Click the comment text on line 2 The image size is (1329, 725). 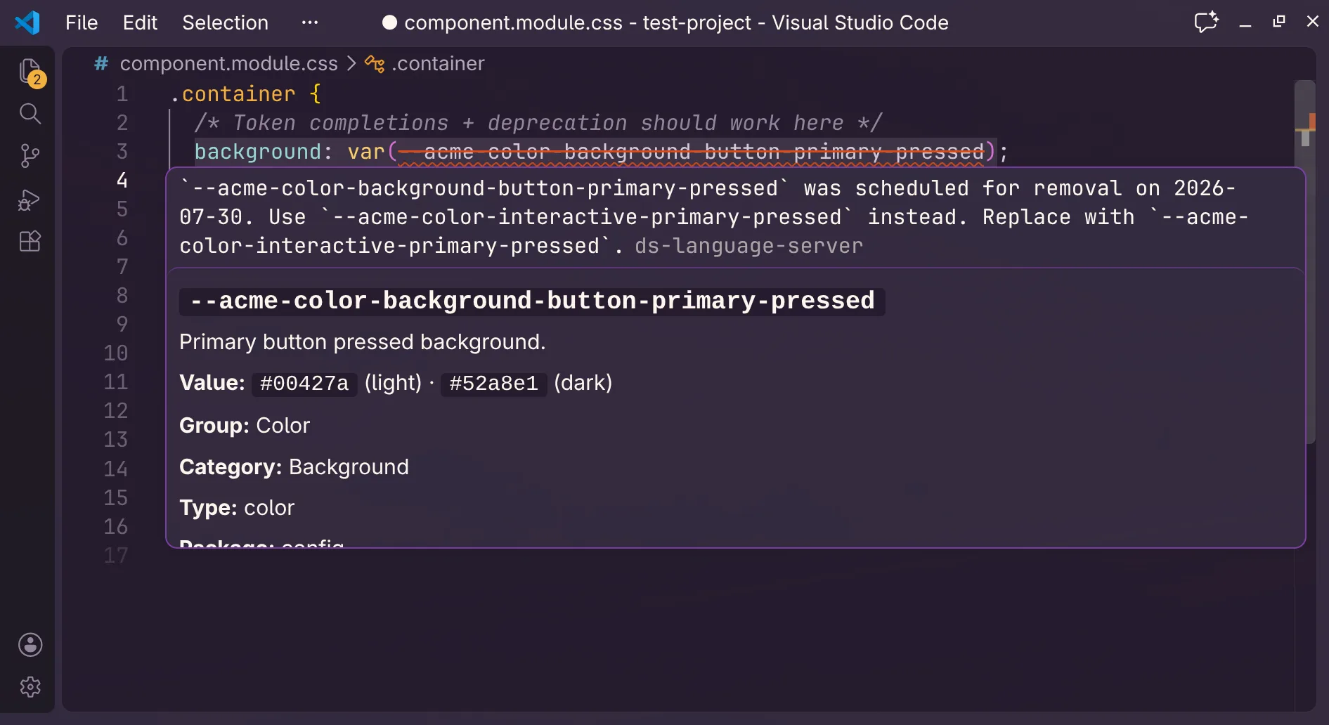pyautogui.click(x=538, y=123)
